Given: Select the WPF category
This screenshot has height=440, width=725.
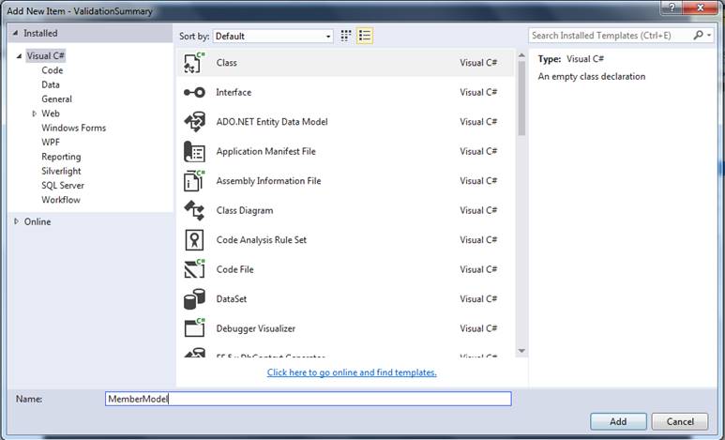Looking at the screenshot, I should click(x=51, y=142).
